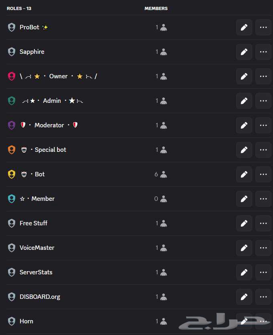This screenshot has width=273, height=335.
Task: Click the pencil icon for VoiceMaster role
Action: point(244,248)
